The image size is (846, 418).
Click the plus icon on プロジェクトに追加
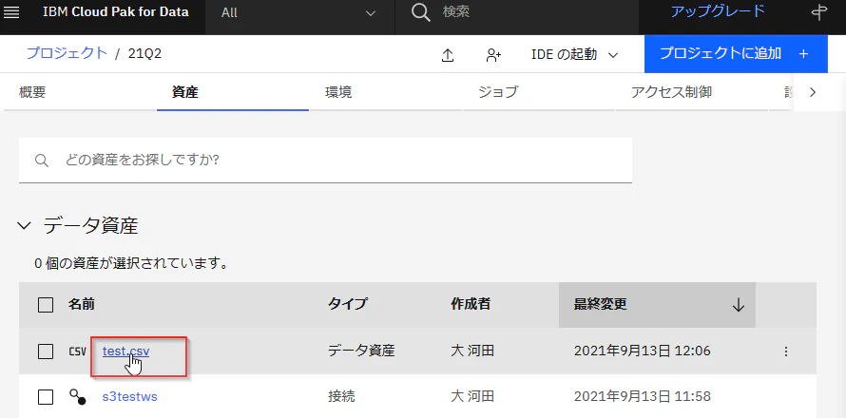pos(804,54)
